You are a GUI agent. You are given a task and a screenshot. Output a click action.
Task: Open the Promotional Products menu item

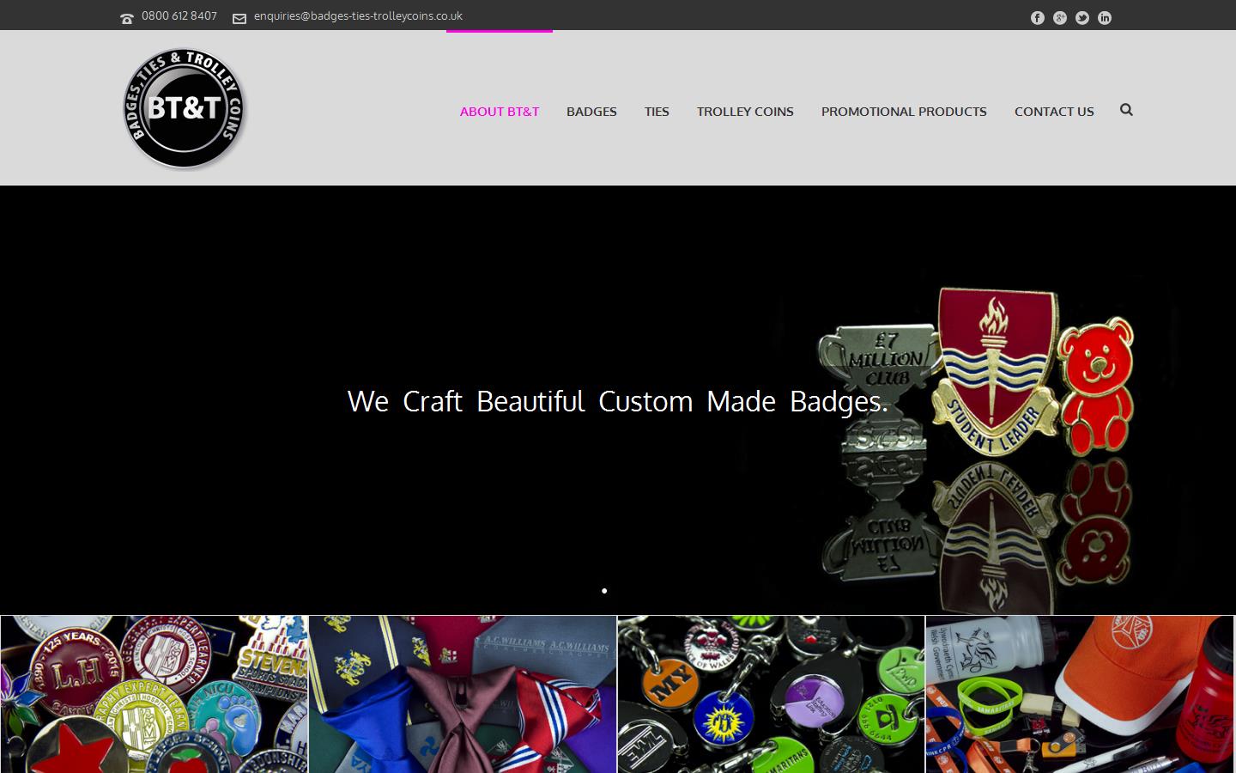(x=904, y=112)
